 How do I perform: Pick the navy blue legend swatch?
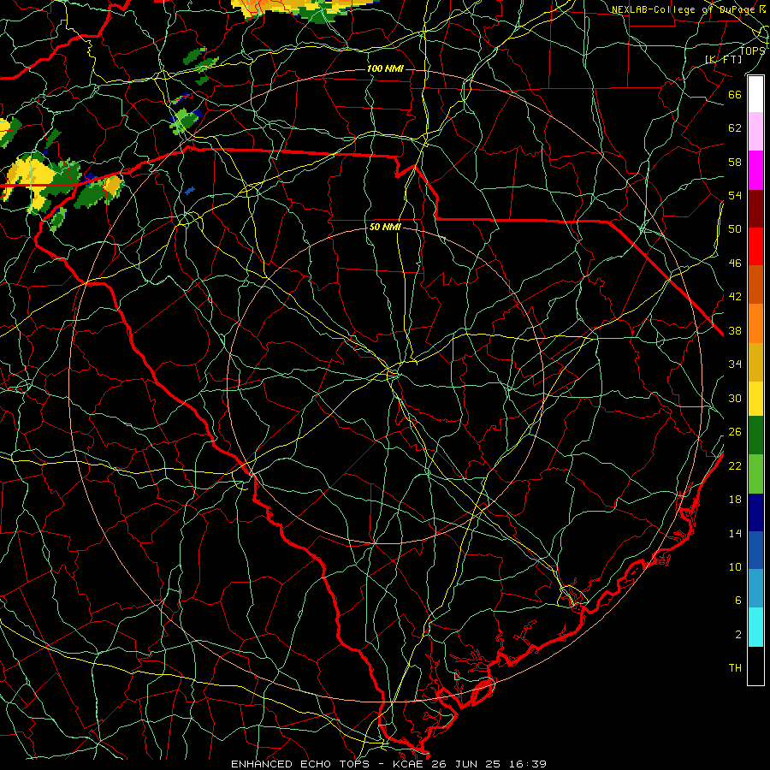click(x=755, y=512)
